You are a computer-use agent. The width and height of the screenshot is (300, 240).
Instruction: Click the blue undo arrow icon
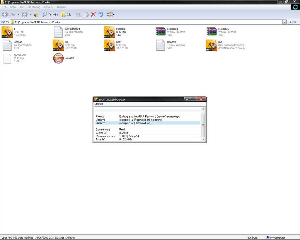pyautogui.click(x=101, y=15)
